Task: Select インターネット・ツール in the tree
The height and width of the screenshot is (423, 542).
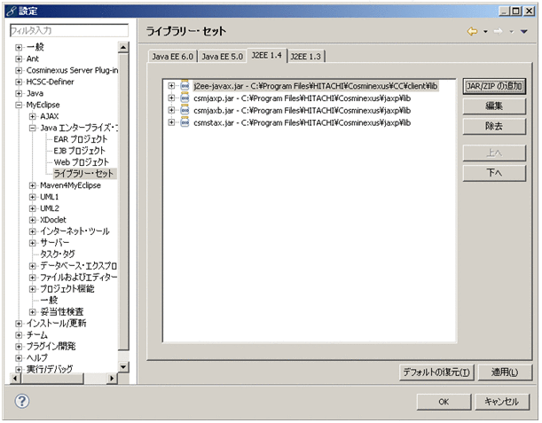Action: point(75,231)
